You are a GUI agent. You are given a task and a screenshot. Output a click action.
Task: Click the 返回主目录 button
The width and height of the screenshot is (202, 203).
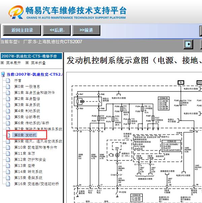[x=22, y=30]
